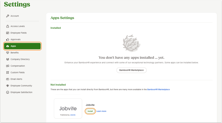Click the Access Levels lock icon
Image resolution: width=222 pixels, height=123 pixels.
pos(8,26)
